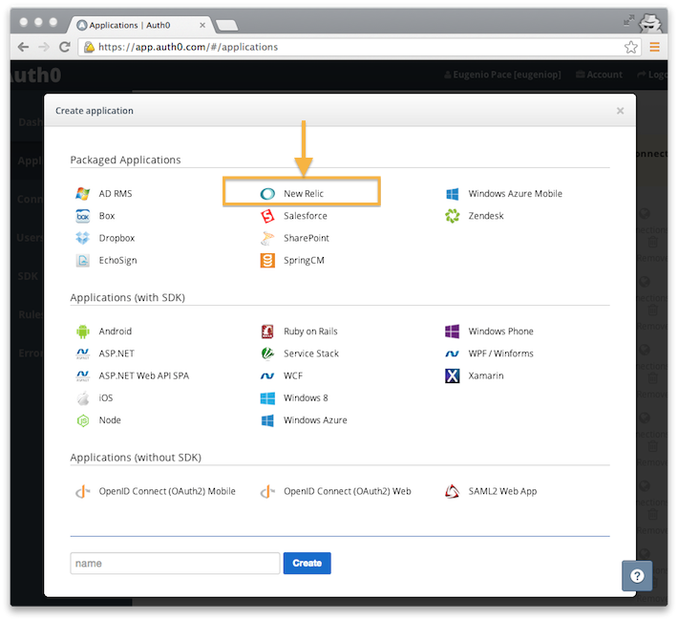Image resolution: width=678 pixels, height=621 pixels.
Task: Pick the Node hexagon icon
Action: (x=82, y=419)
